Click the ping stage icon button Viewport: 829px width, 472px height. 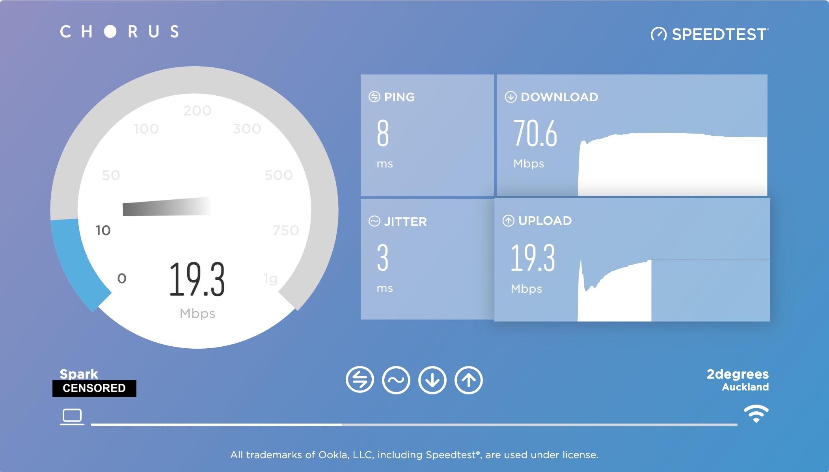point(360,380)
